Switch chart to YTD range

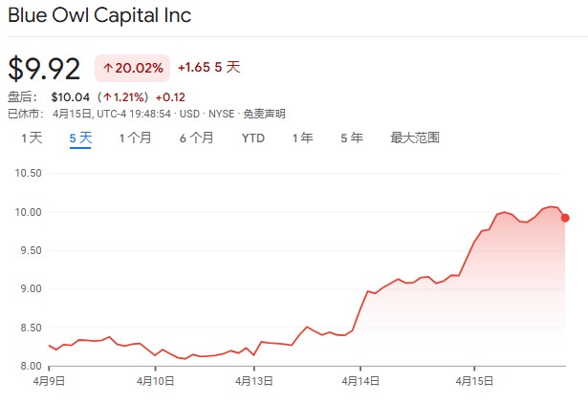click(x=252, y=138)
